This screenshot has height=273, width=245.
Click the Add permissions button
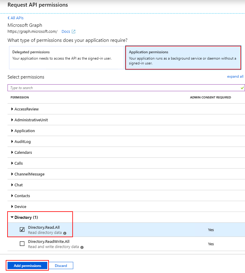[x=27, y=265]
